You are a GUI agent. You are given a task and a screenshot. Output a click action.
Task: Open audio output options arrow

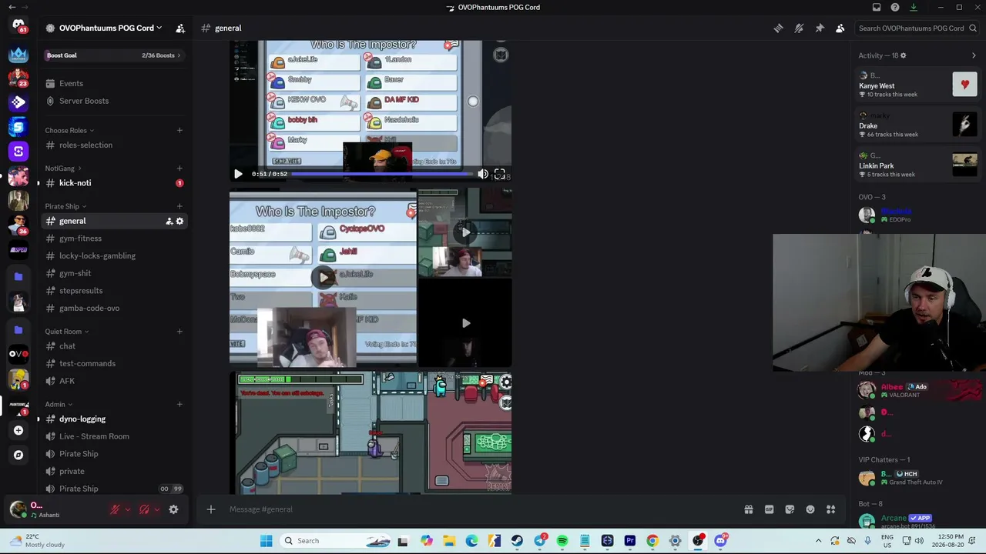157,509
